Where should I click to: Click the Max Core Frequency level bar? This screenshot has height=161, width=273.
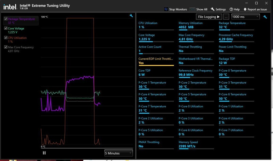pos(196,42)
